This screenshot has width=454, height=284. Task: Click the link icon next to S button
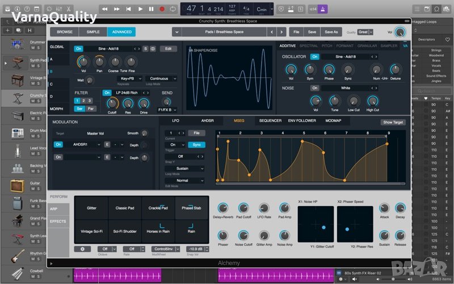[152, 49]
